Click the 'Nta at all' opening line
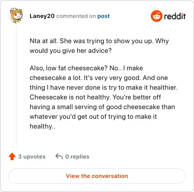The height and width of the screenshot is (192, 194). pos(99,41)
